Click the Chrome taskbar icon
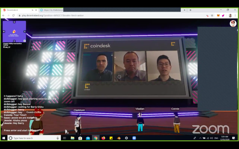The image size is (239, 149). pos(96,138)
